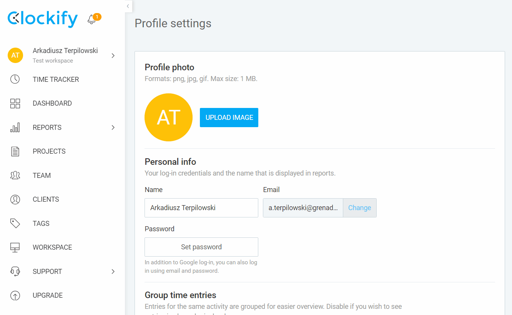Click the Upload Image button
Viewport: 512px width, 315px height.
pos(229,118)
